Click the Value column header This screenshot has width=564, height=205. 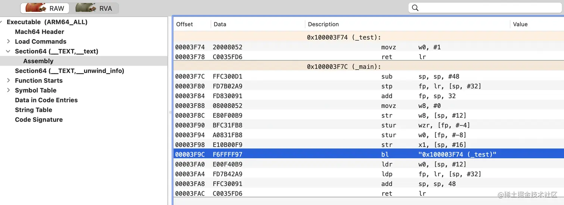click(x=520, y=24)
